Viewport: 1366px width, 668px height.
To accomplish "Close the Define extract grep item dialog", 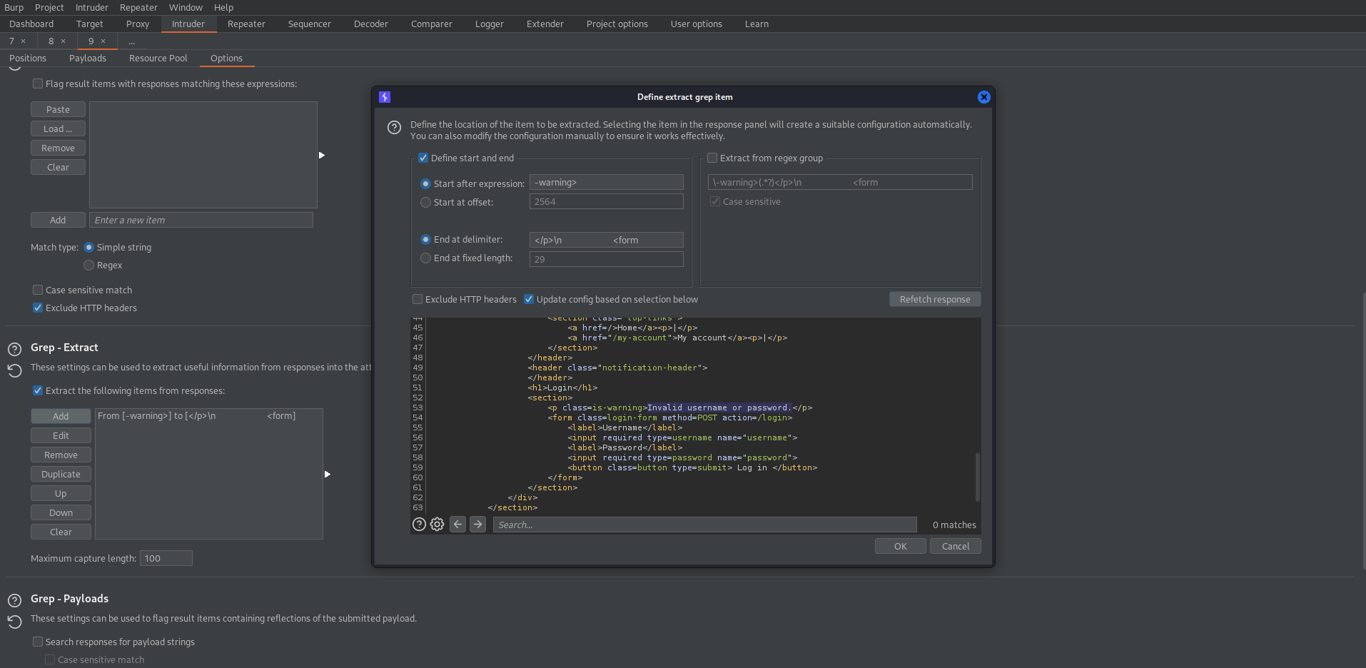I will [x=983, y=97].
